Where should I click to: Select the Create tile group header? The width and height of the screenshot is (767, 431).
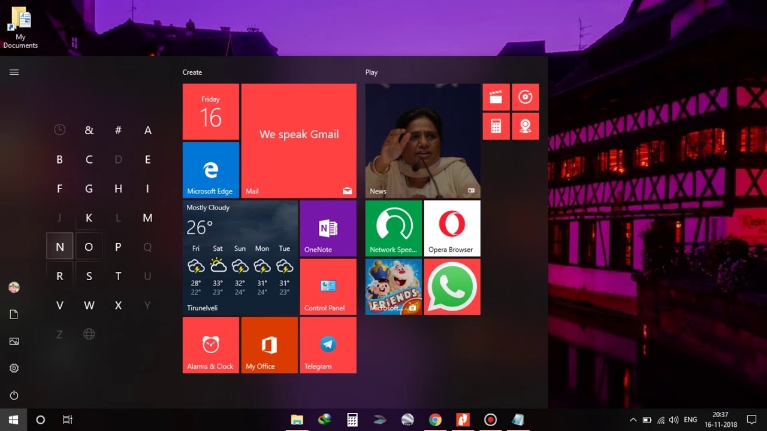192,72
